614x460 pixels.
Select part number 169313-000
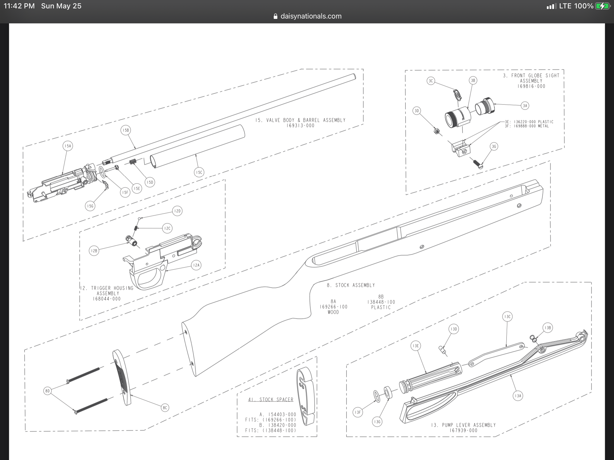coord(300,126)
